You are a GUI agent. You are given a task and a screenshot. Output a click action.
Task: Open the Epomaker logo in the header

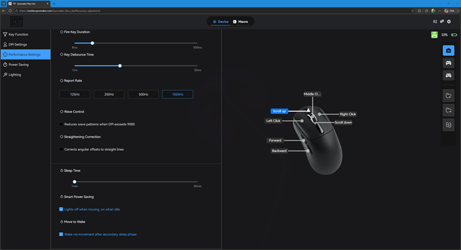click(17, 22)
